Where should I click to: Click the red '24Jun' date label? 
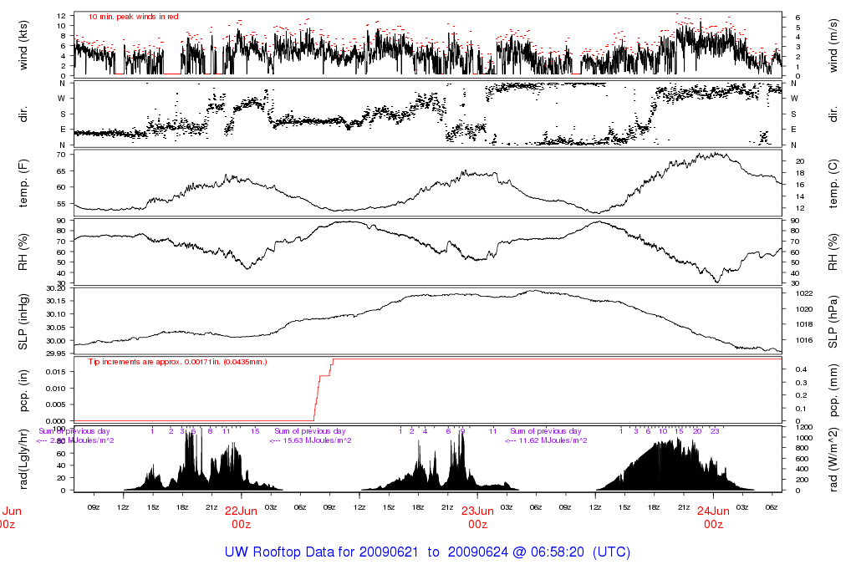tap(713, 511)
